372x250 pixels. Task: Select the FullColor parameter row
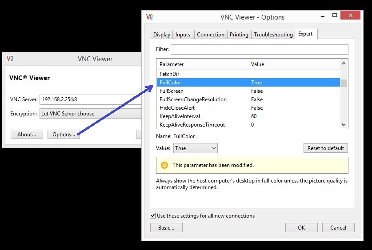pyautogui.click(x=248, y=83)
